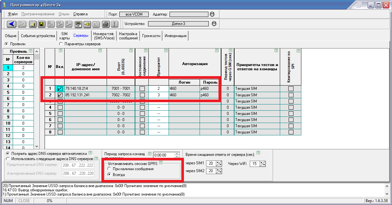Click spinner of Период запроса команд
The width and height of the screenshot is (392, 205).
tap(177, 155)
